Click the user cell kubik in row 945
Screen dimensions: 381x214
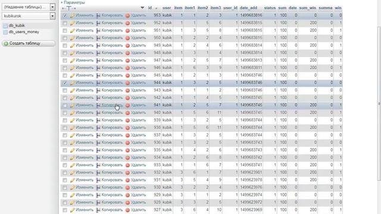click(167, 75)
